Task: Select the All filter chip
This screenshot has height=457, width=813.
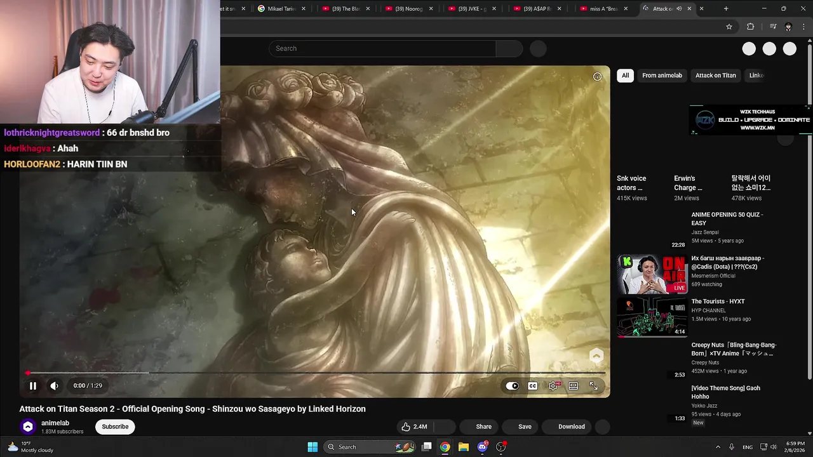Action: tap(625, 76)
